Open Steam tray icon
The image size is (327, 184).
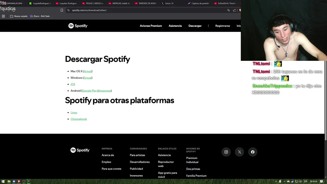pos(293,181)
